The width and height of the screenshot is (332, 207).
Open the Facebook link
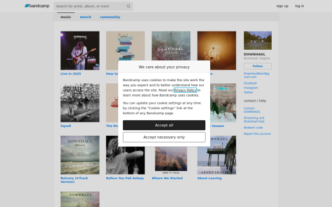click(250, 83)
